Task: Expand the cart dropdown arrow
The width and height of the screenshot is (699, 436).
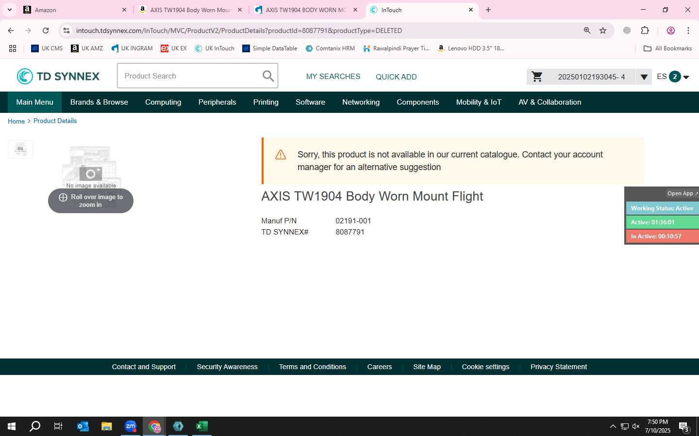Action: (x=644, y=77)
